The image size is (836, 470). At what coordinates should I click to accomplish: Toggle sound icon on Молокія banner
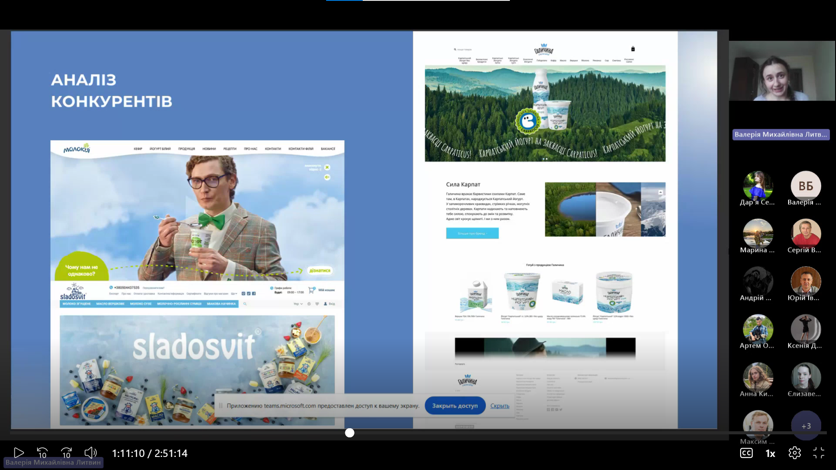pyautogui.click(x=327, y=177)
